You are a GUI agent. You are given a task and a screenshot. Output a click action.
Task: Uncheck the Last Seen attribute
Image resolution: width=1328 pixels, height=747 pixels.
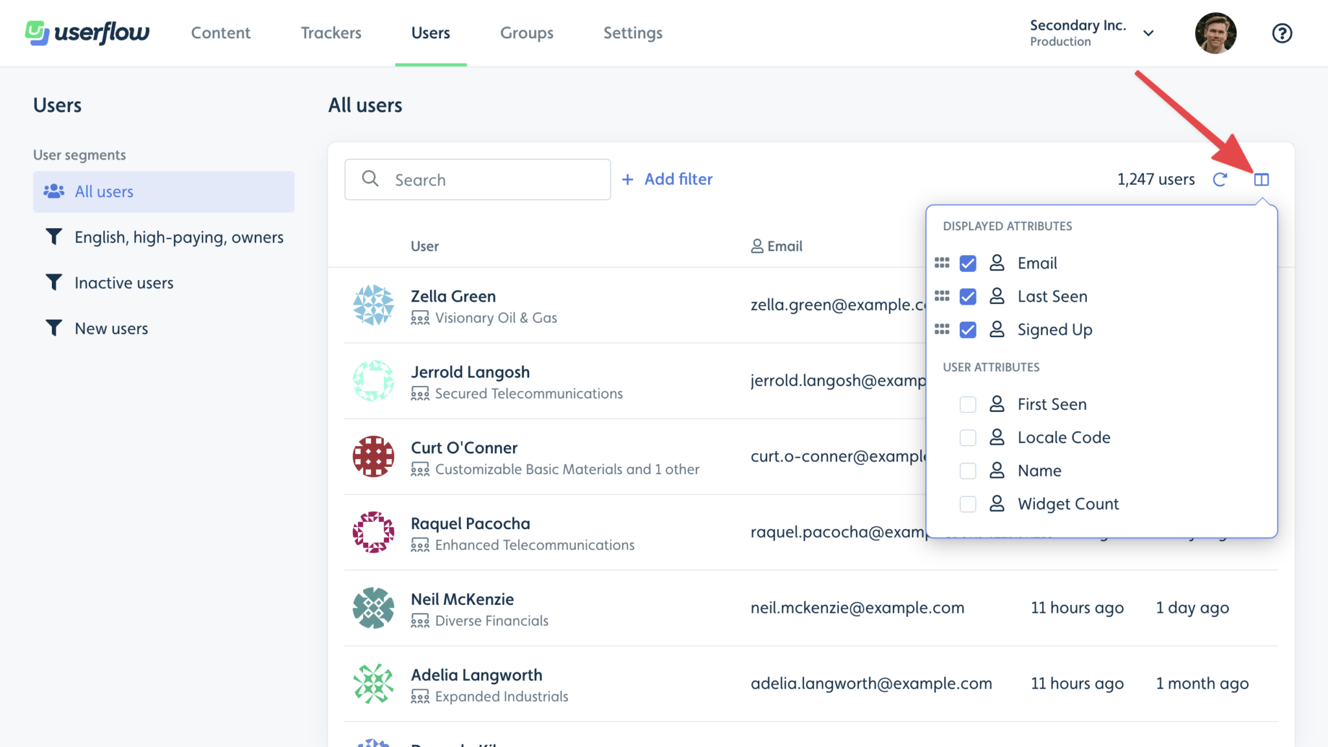(967, 296)
